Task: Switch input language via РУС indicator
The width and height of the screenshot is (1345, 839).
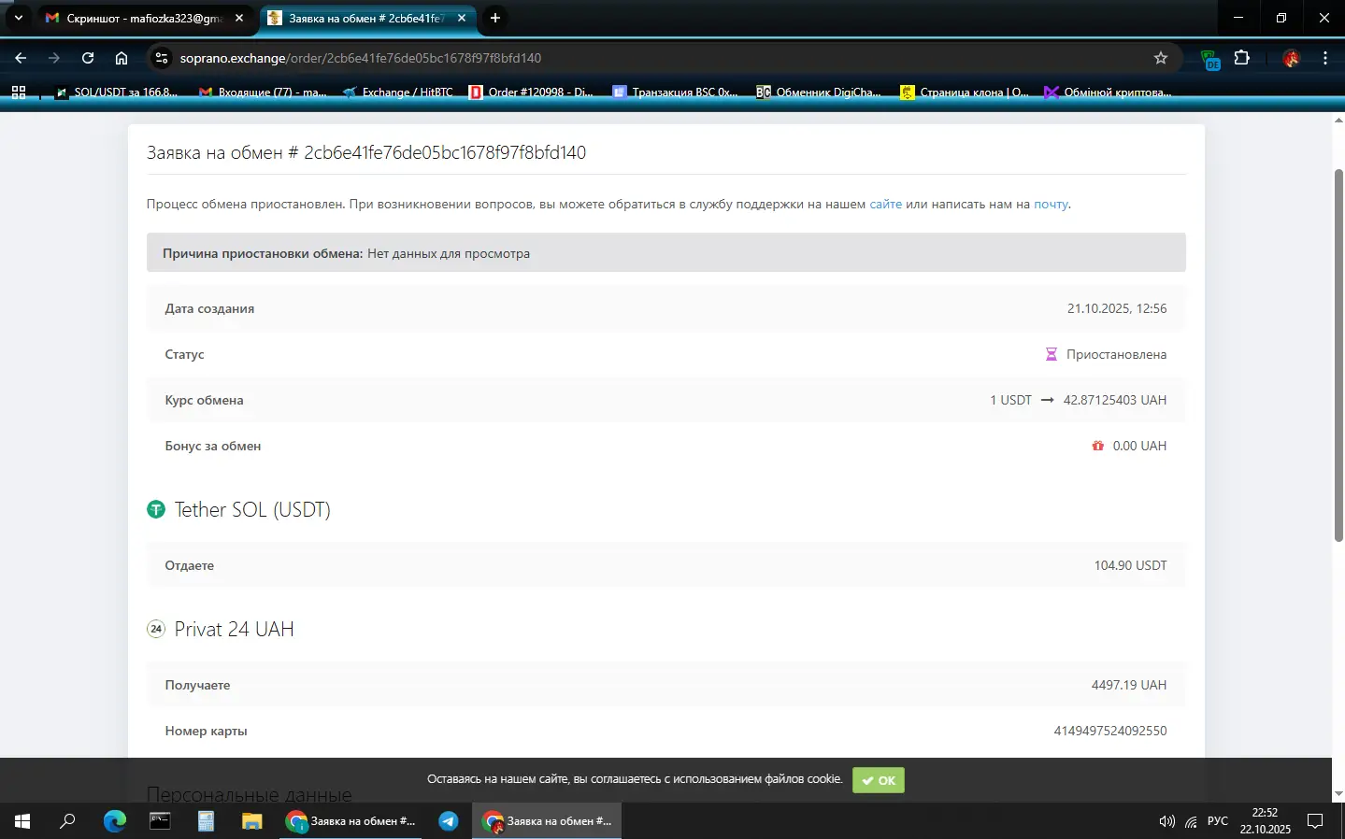Action: tap(1217, 821)
